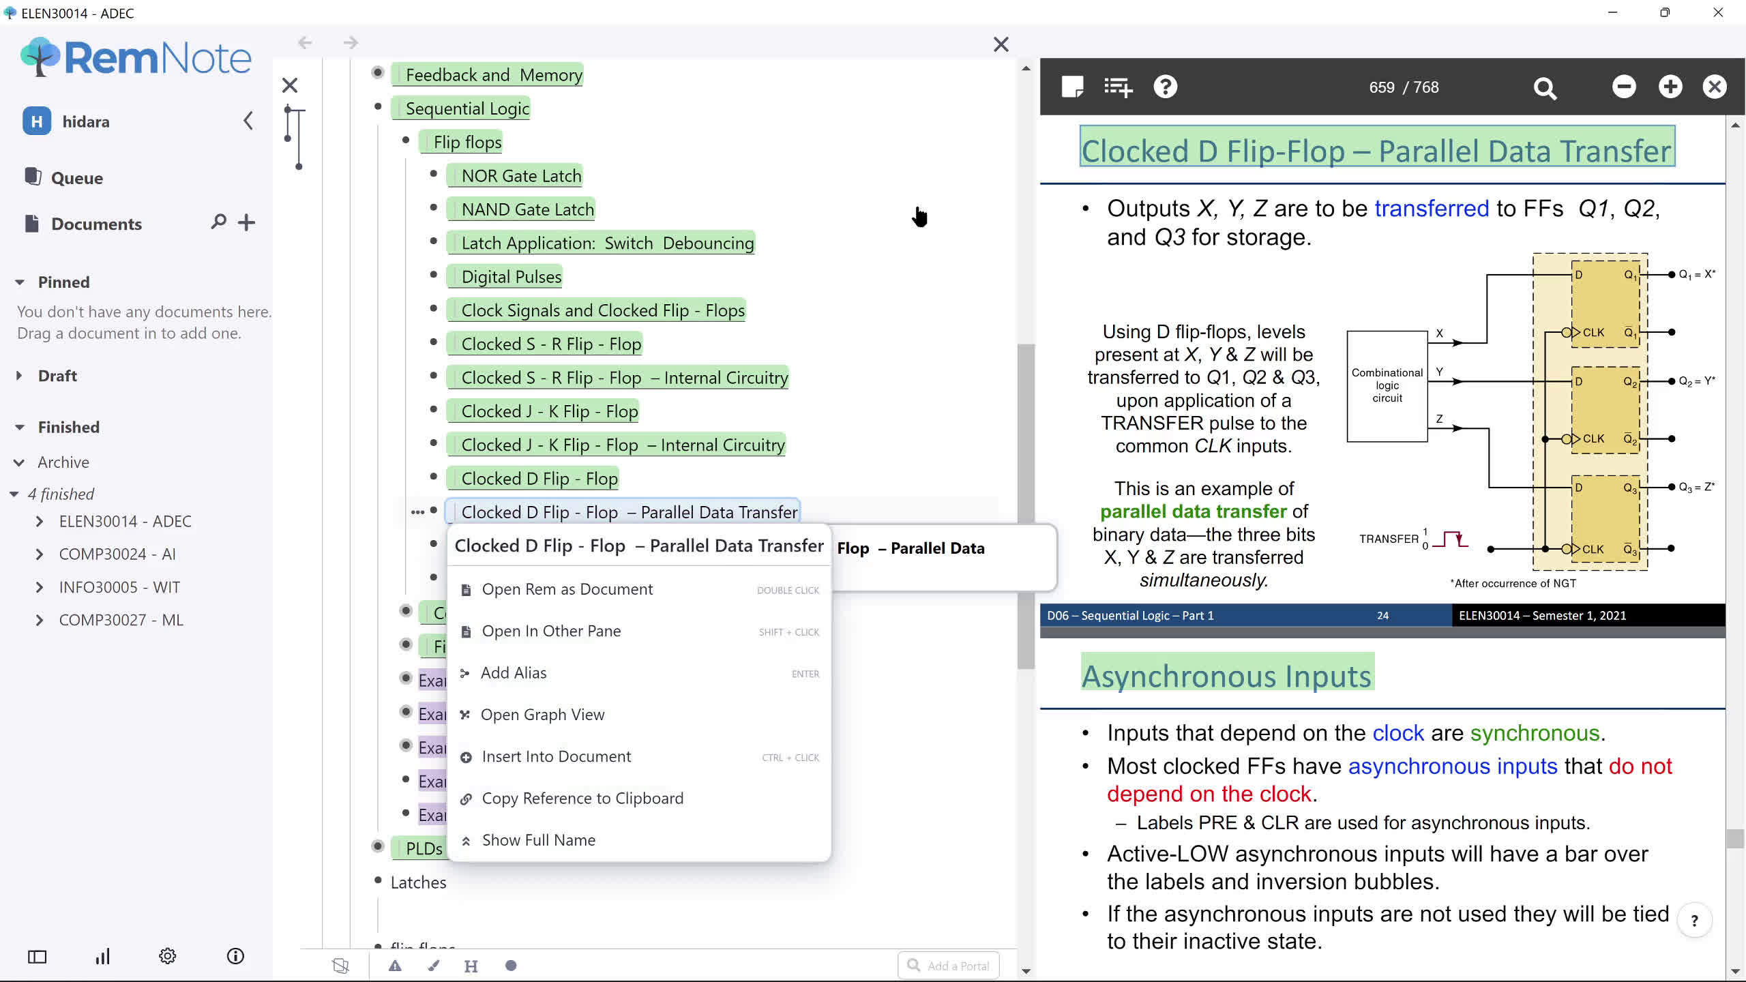Click the Add a Portal field
Image resolution: width=1746 pixels, height=982 pixels.
tap(949, 966)
